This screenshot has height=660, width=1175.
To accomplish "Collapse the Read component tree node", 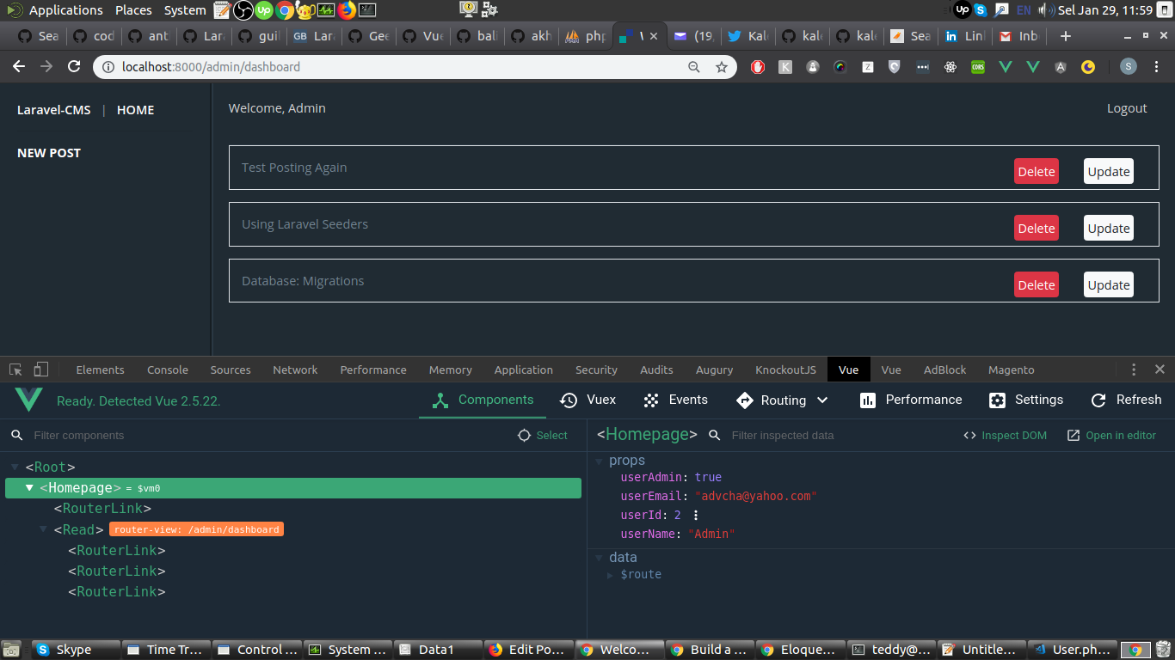I will point(44,529).
